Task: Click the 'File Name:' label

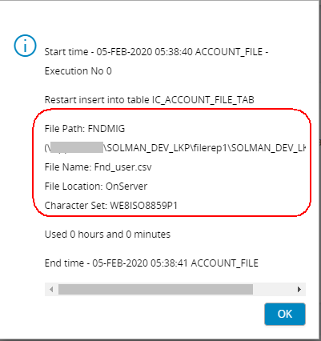Action: tap(68, 167)
